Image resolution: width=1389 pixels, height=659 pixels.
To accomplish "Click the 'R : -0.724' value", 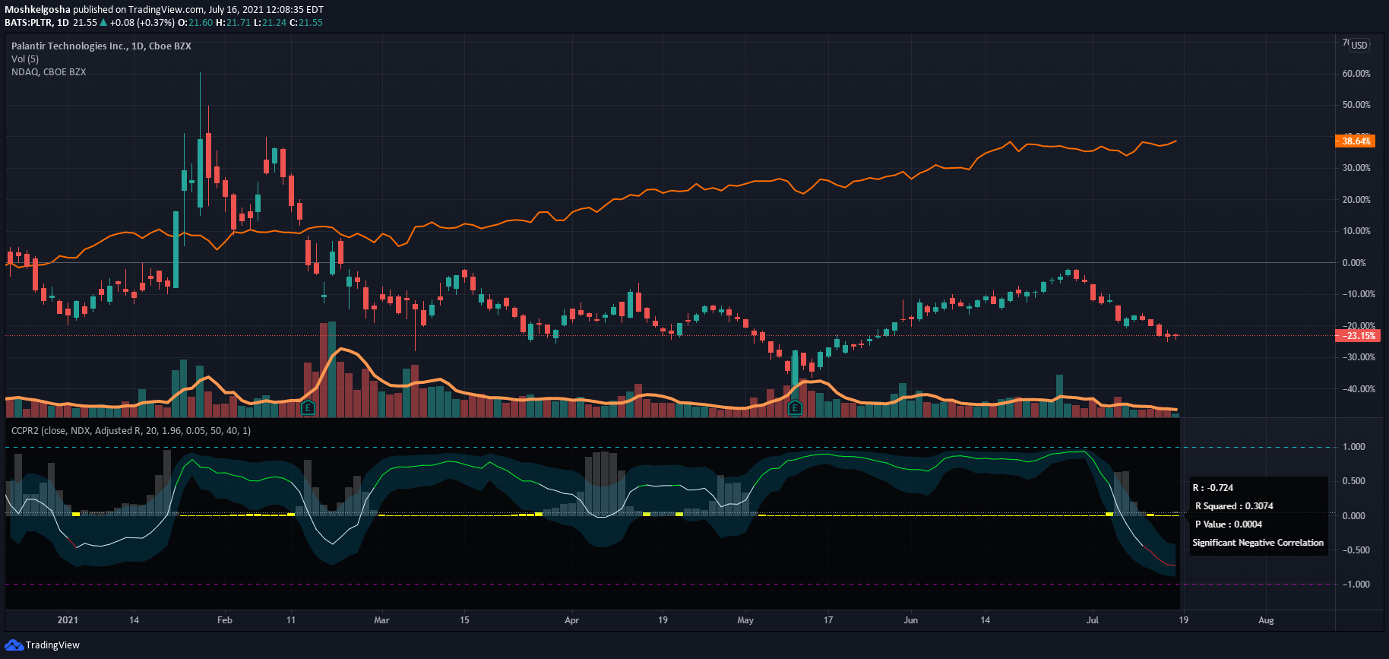I will click(1213, 488).
